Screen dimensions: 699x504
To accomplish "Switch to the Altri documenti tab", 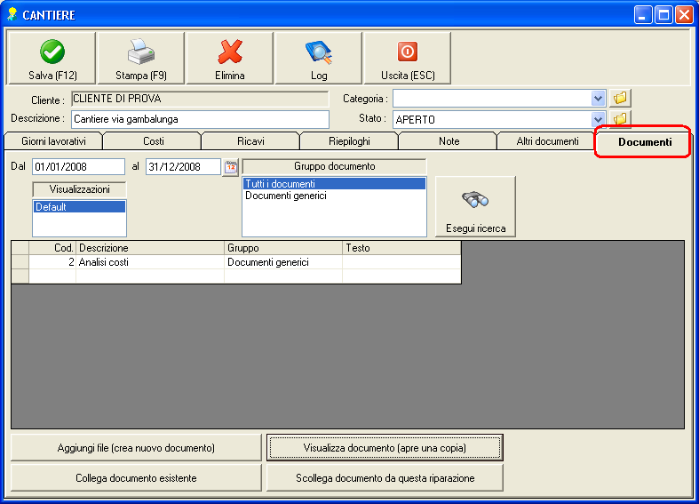I will pos(547,141).
